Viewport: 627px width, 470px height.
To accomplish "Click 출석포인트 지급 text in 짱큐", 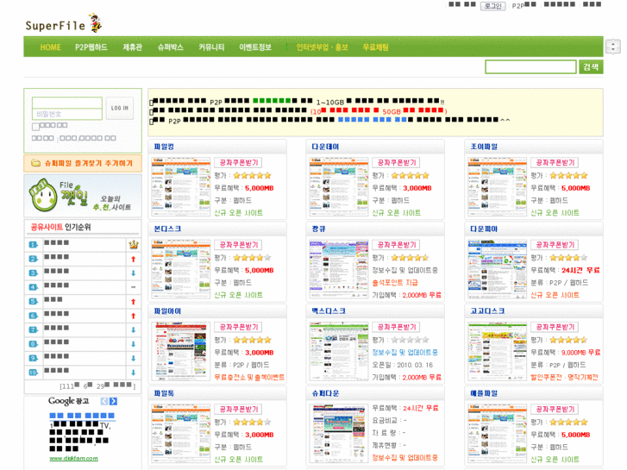I will coord(395,283).
